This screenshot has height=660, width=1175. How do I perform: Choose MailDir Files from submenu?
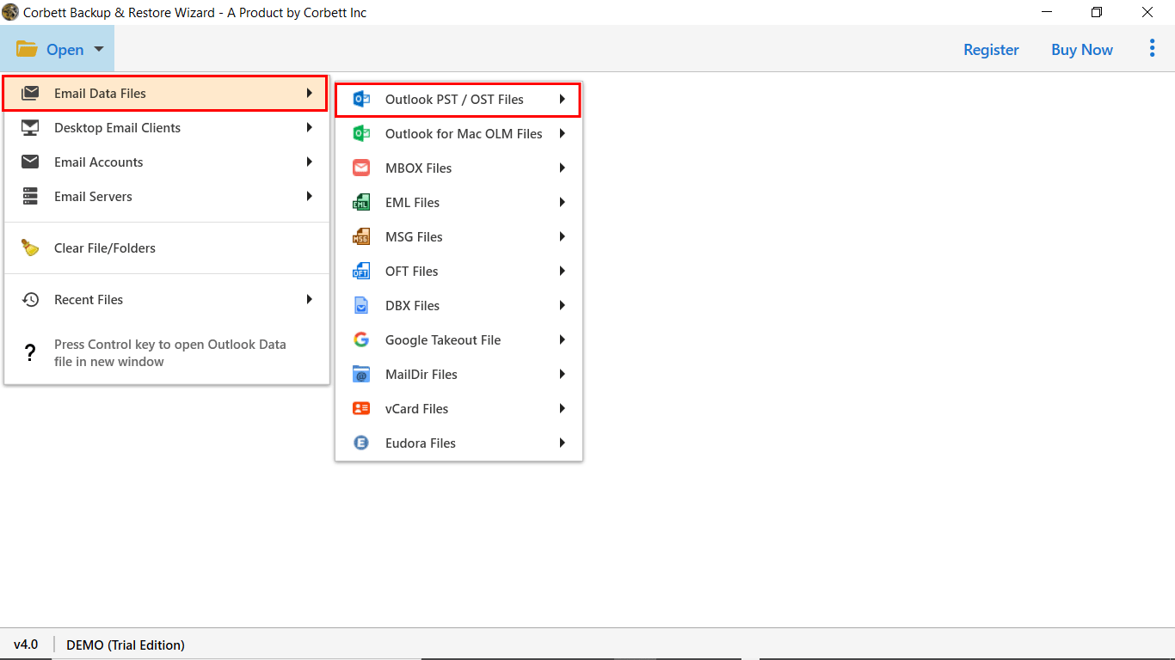pyautogui.click(x=458, y=375)
